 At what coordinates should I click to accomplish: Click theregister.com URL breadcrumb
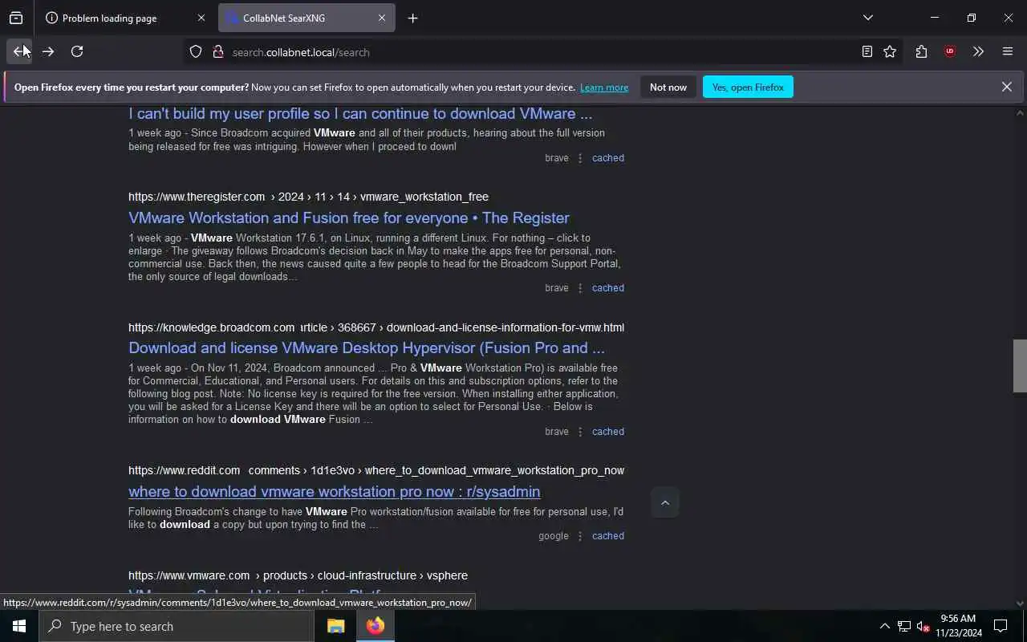pyautogui.click(x=308, y=197)
